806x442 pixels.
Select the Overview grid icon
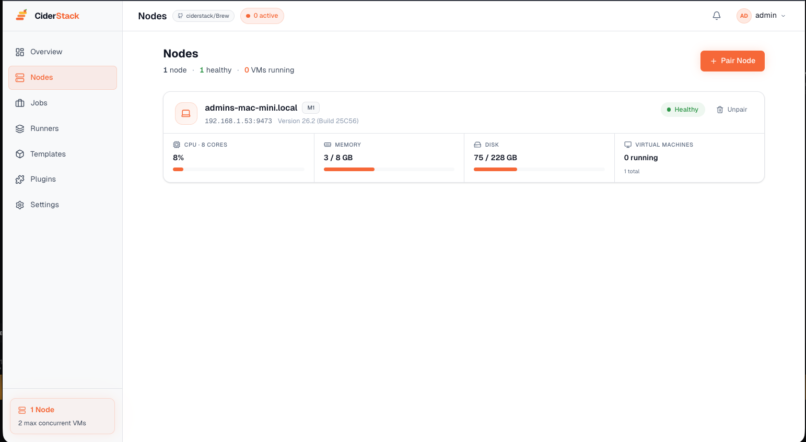[20, 52]
